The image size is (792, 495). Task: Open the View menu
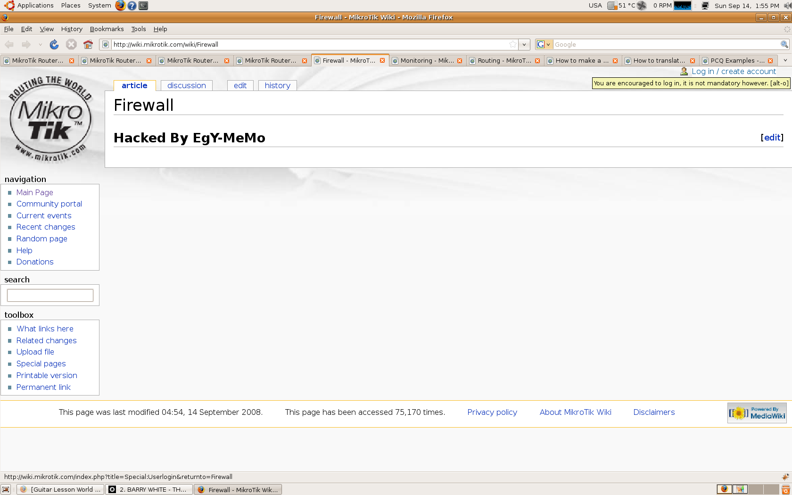pos(47,29)
